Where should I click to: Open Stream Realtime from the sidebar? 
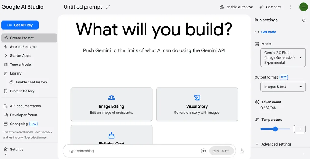pyautogui.click(x=23, y=47)
